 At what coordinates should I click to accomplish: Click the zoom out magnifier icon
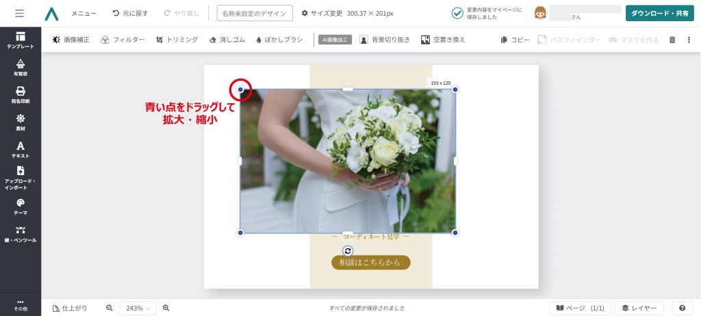tap(110, 308)
